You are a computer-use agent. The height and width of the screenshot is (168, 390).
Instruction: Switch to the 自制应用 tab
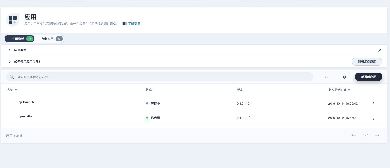[x=49, y=39]
